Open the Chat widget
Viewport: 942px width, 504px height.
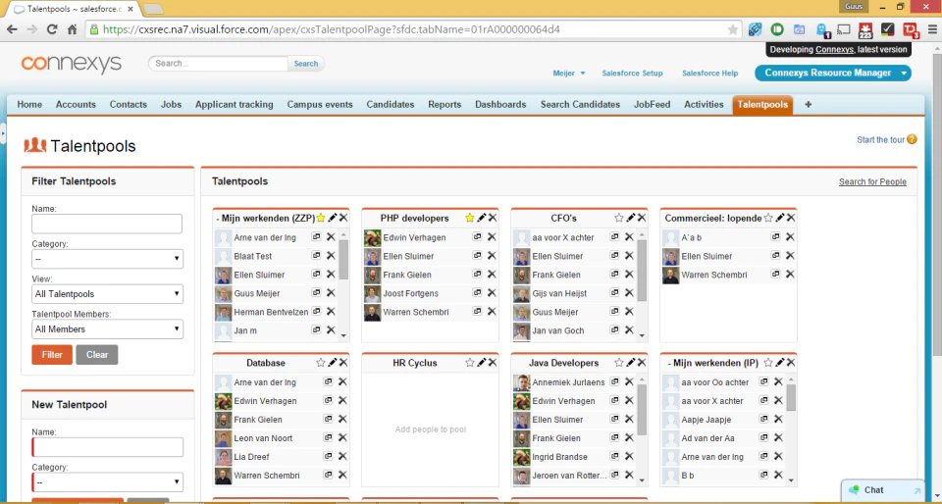point(884,490)
